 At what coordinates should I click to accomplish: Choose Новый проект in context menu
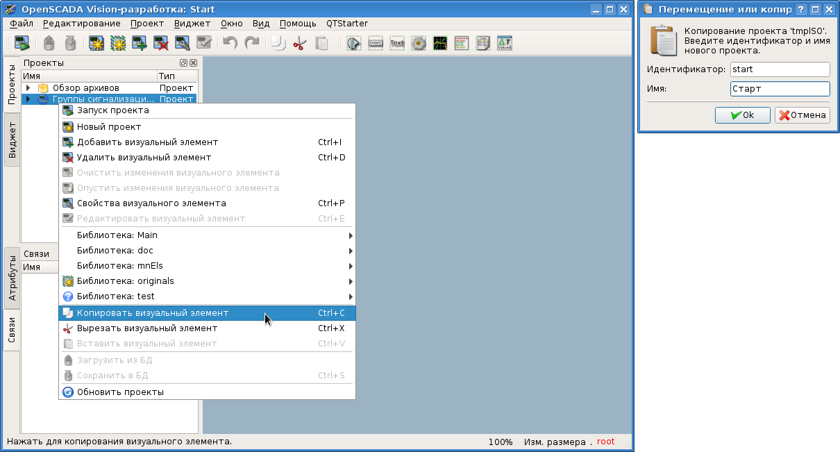(207, 126)
